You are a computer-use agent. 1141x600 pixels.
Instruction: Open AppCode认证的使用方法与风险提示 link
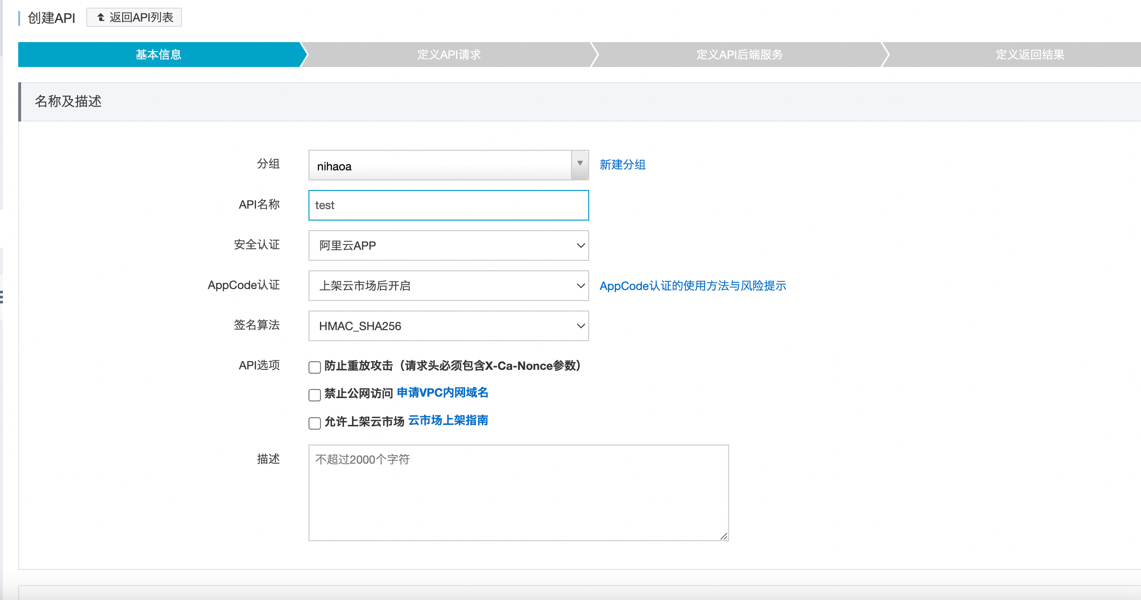click(693, 286)
